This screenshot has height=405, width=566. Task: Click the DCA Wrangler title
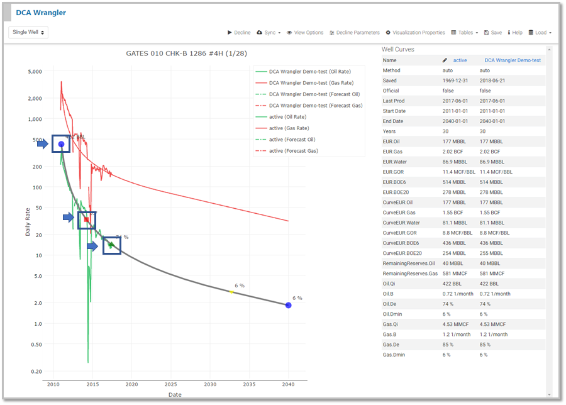pyautogui.click(x=41, y=13)
